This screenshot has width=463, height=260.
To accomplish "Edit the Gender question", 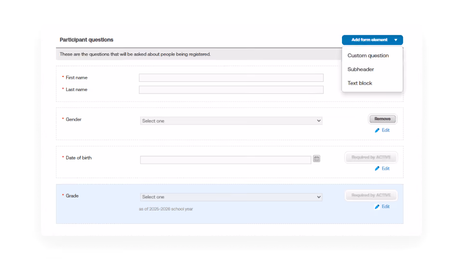I will (385, 130).
